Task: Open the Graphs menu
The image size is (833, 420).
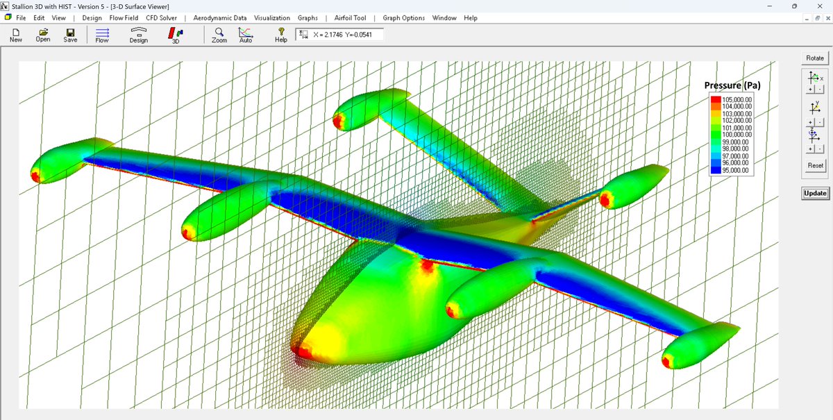Action: click(308, 17)
